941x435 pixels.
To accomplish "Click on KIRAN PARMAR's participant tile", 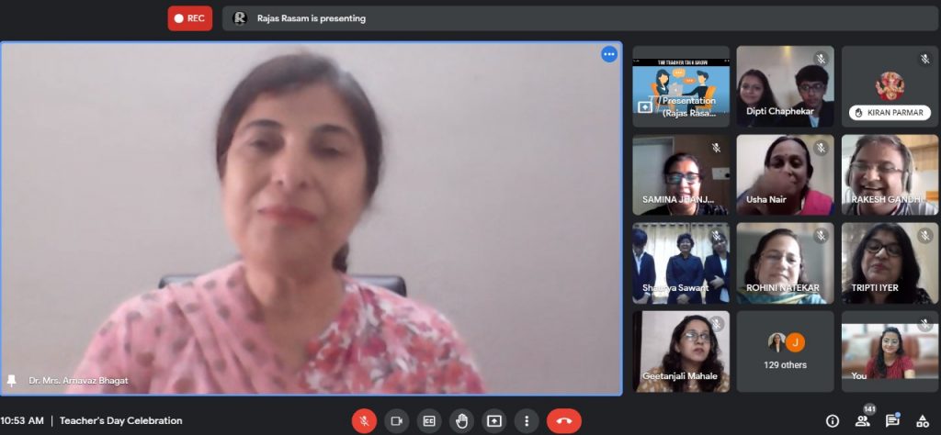I will [x=890, y=87].
